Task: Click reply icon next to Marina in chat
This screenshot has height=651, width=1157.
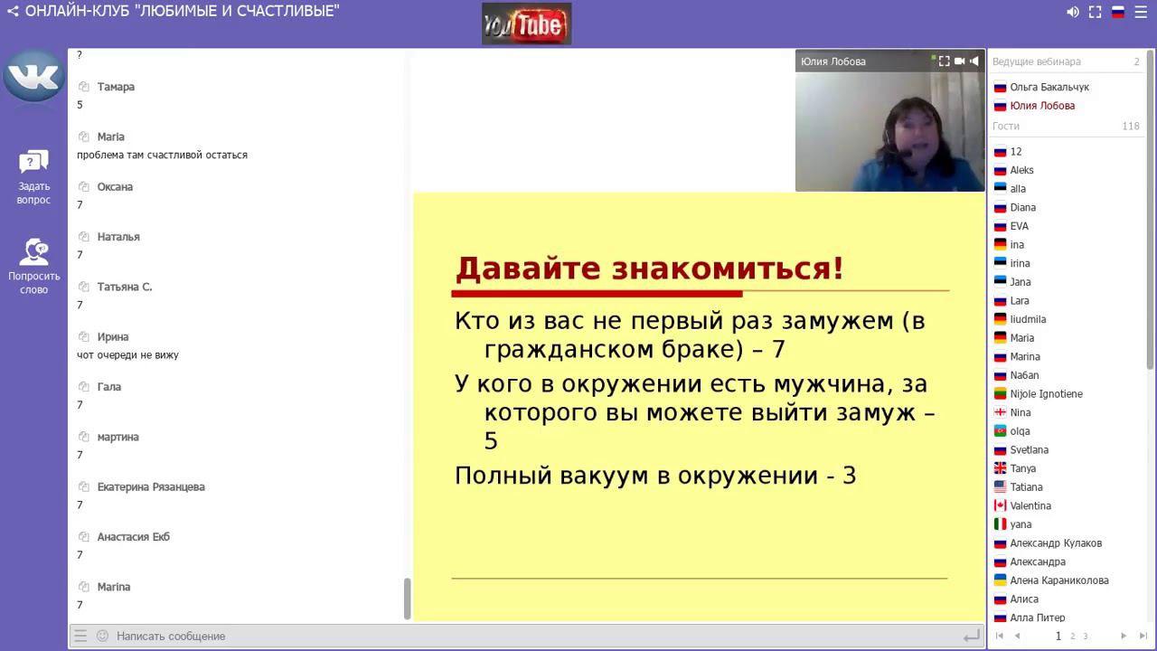Action: pos(84,587)
